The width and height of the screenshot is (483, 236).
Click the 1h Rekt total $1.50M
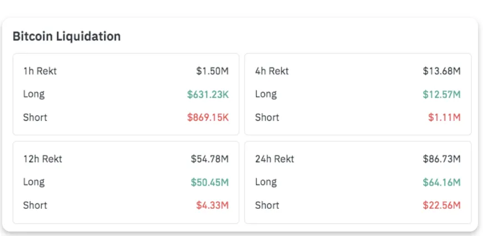tap(212, 71)
